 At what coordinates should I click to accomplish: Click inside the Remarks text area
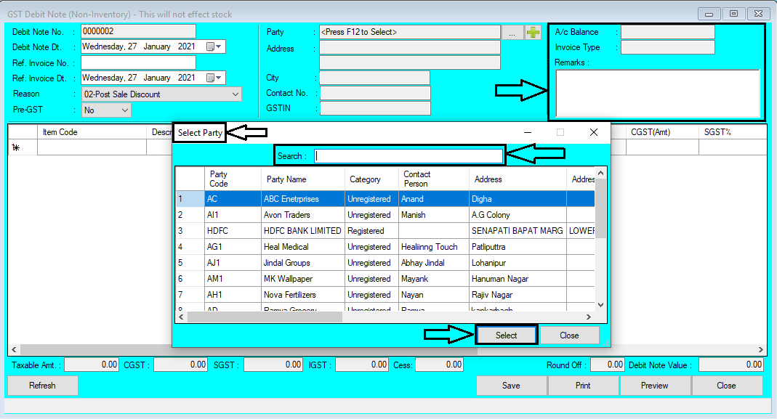[x=658, y=94]
